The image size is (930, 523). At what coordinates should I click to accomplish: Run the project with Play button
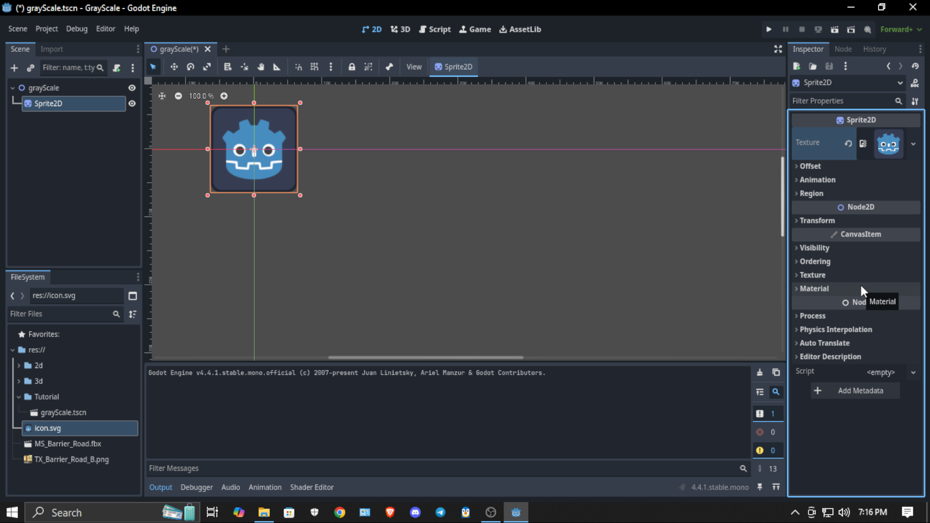point(769,30)
